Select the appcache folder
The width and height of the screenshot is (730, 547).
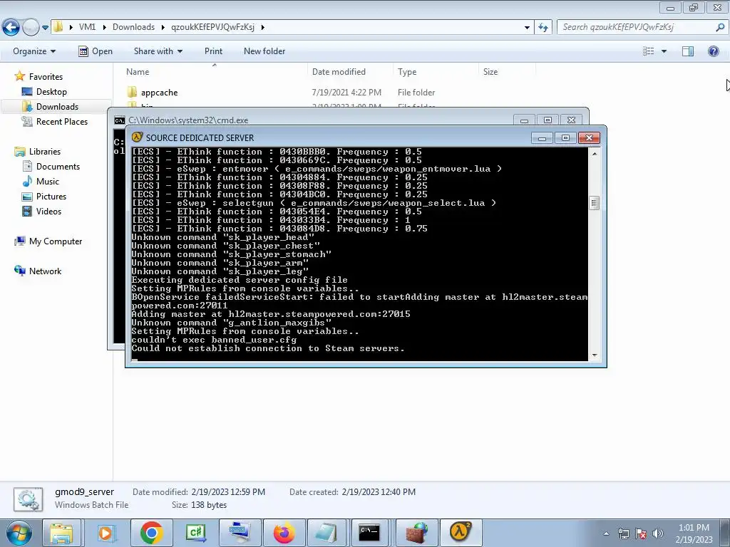(159, 93)
